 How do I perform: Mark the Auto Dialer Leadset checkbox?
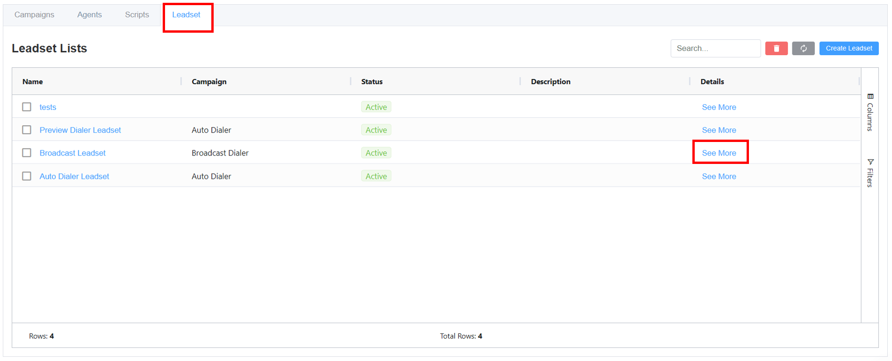[x=27, y=176]
